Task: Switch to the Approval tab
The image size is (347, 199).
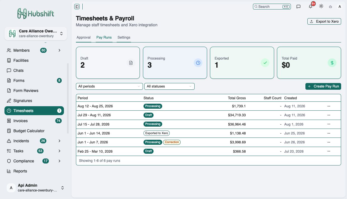Action: 83,37
